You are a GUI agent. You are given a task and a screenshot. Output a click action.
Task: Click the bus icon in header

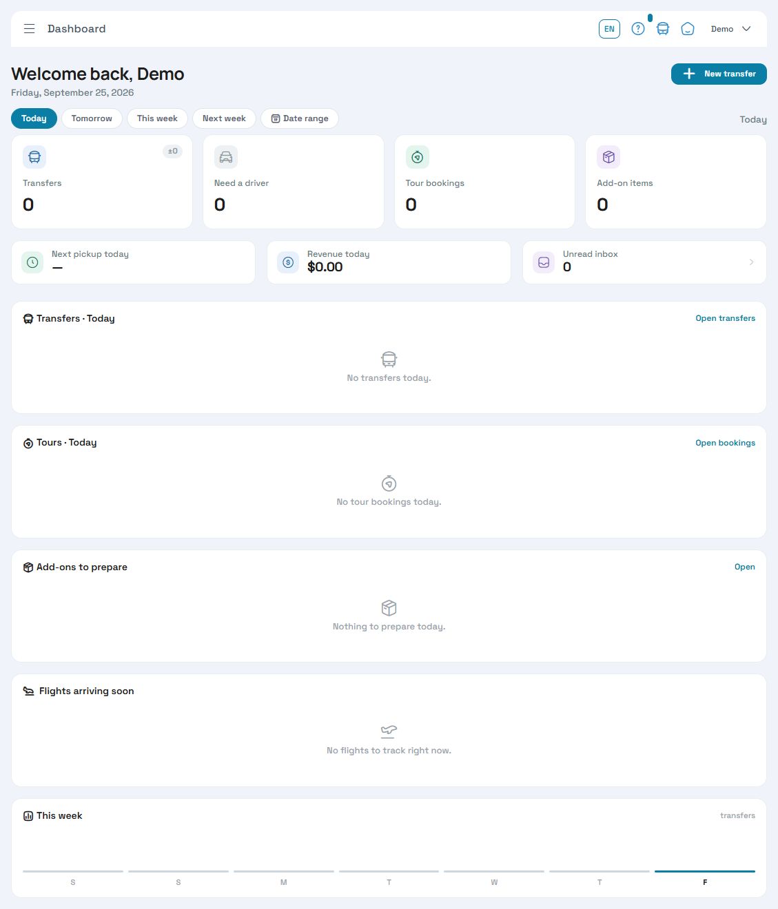point(663,29)
